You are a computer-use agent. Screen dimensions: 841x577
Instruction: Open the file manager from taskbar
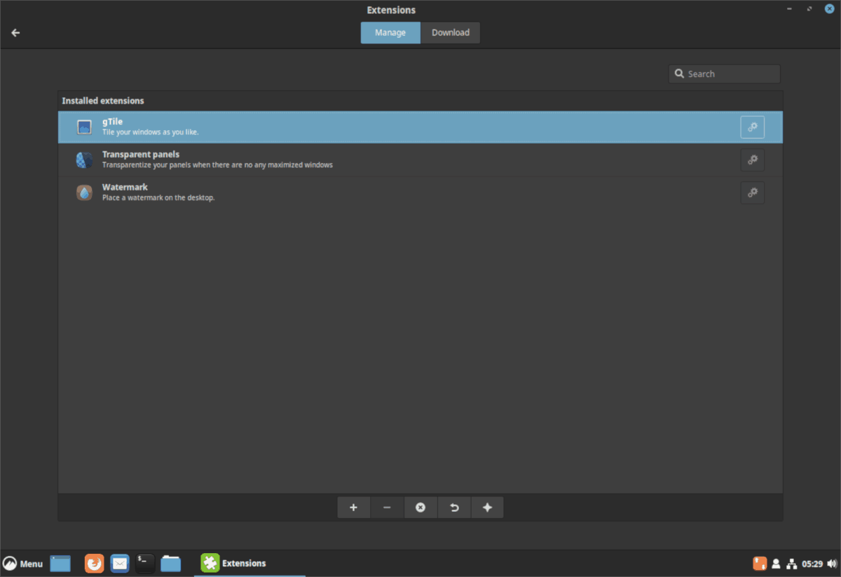point(170,563)
